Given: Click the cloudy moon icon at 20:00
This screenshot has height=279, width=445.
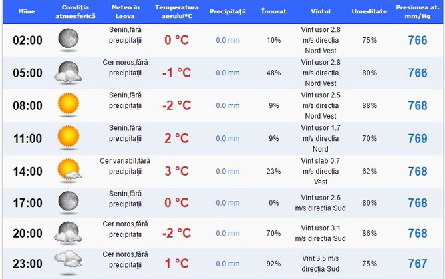Looking at the screenshot, I should [68, 233].
